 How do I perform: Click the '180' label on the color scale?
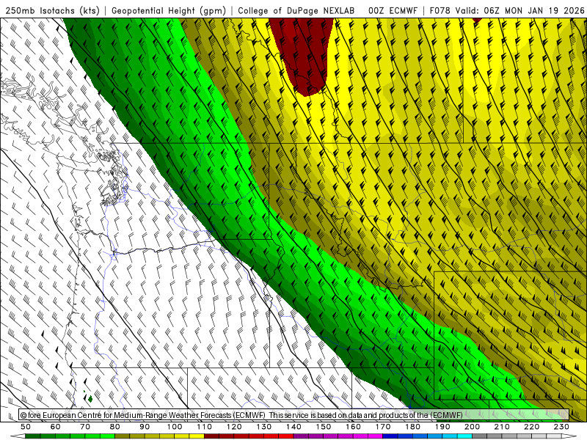point(412,427)
